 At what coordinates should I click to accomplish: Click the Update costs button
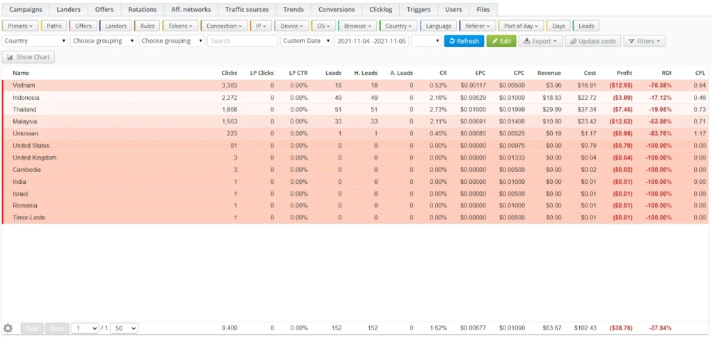[x=593, y=41]
